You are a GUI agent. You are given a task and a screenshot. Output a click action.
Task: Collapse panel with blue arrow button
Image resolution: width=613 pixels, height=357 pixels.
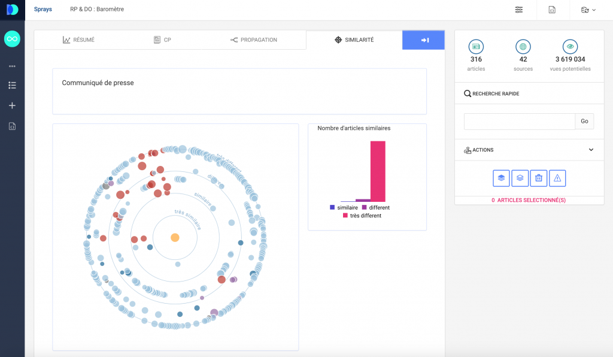point(424,40)
